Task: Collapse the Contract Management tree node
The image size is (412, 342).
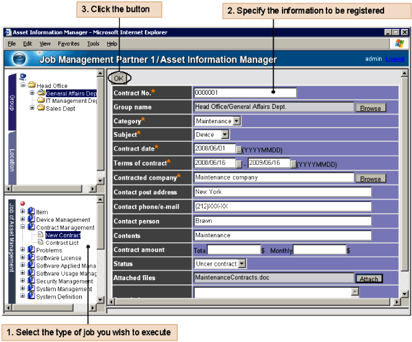Action: point(23,227)
